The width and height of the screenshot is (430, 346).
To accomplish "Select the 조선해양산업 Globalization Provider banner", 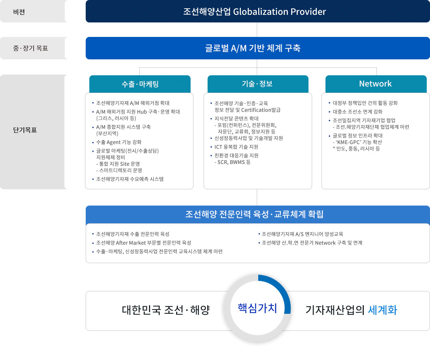I will click(x=257, y=11).
